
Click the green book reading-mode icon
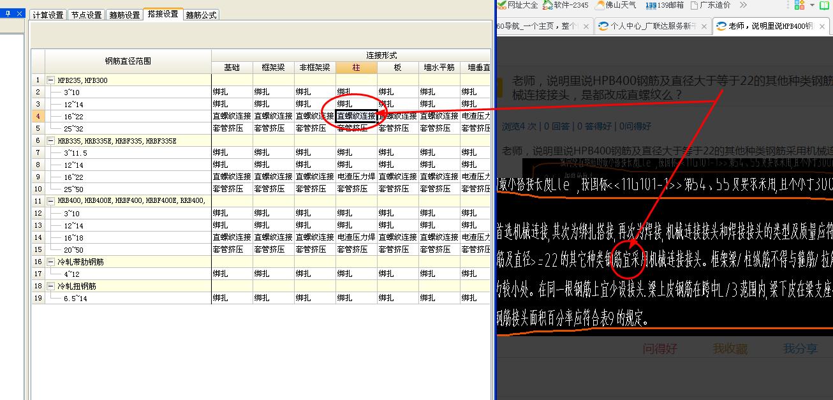[x=825, y=5]
